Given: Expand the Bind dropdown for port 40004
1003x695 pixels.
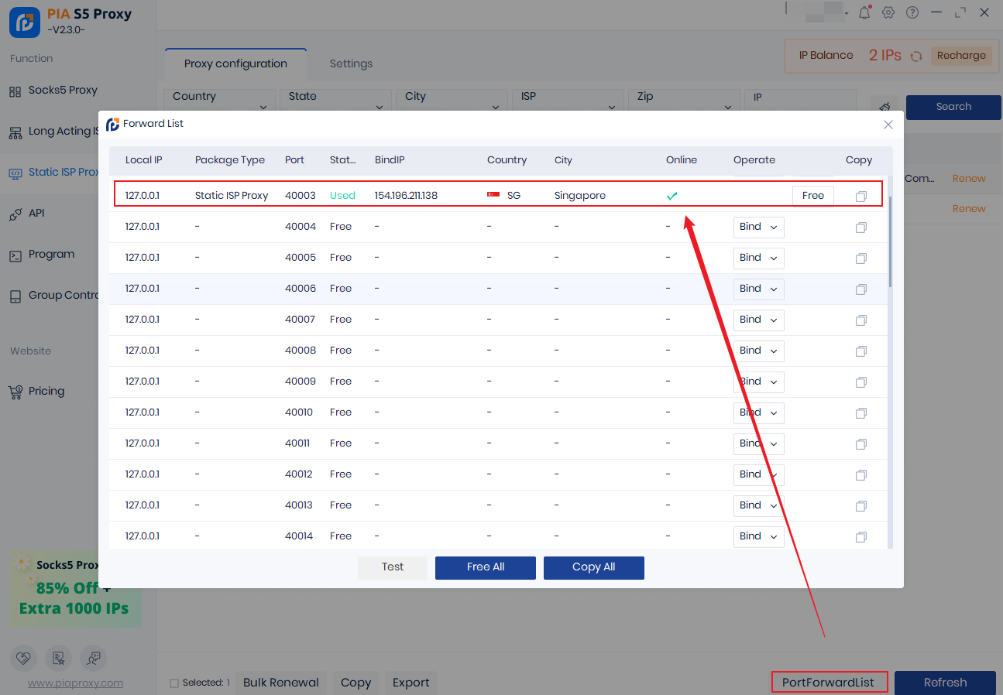Looking at the screenshot, I should 758,227.
